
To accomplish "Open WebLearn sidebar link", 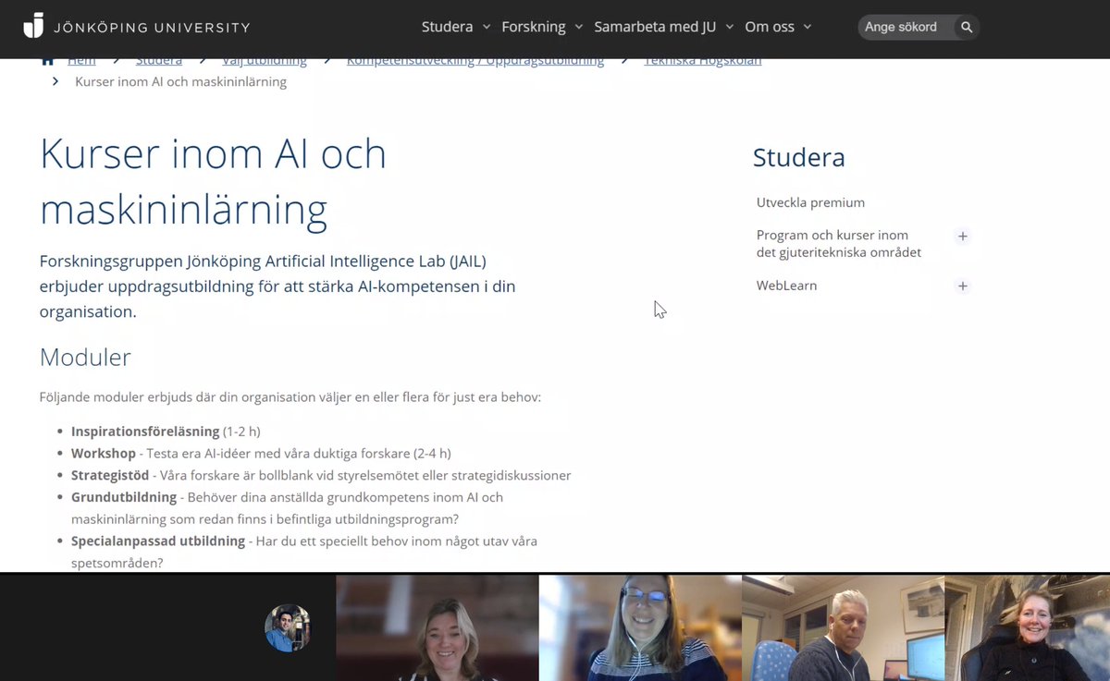I will 786,286.
